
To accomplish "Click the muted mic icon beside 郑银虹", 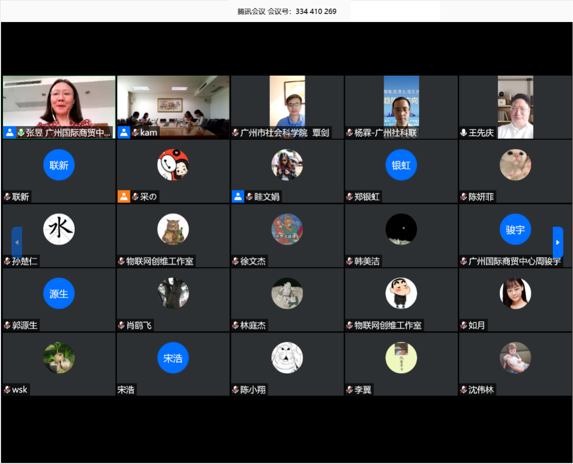I will pos(350,197).
